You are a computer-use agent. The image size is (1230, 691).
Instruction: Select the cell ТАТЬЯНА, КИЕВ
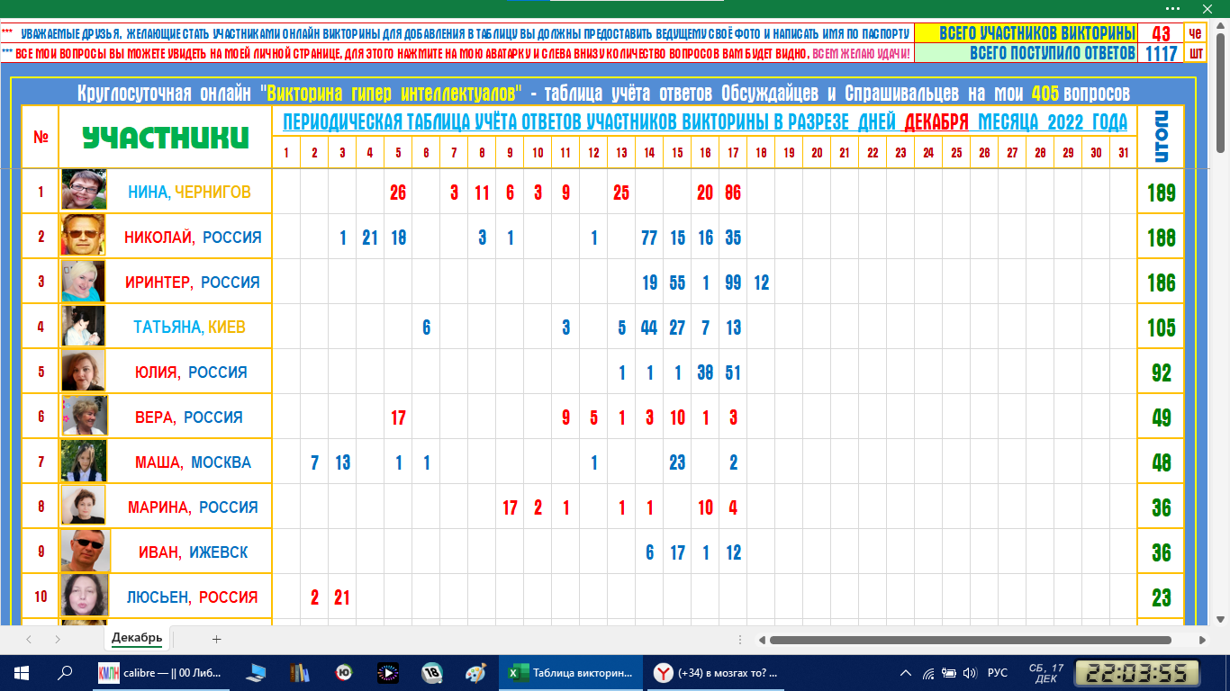tap(166, 327)
